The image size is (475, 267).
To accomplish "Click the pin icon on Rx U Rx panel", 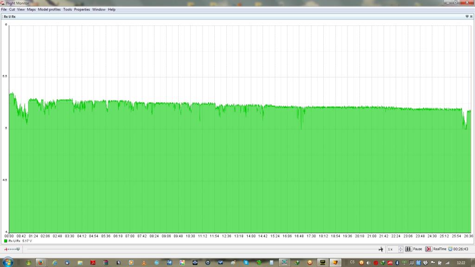I will coord(467,16).
